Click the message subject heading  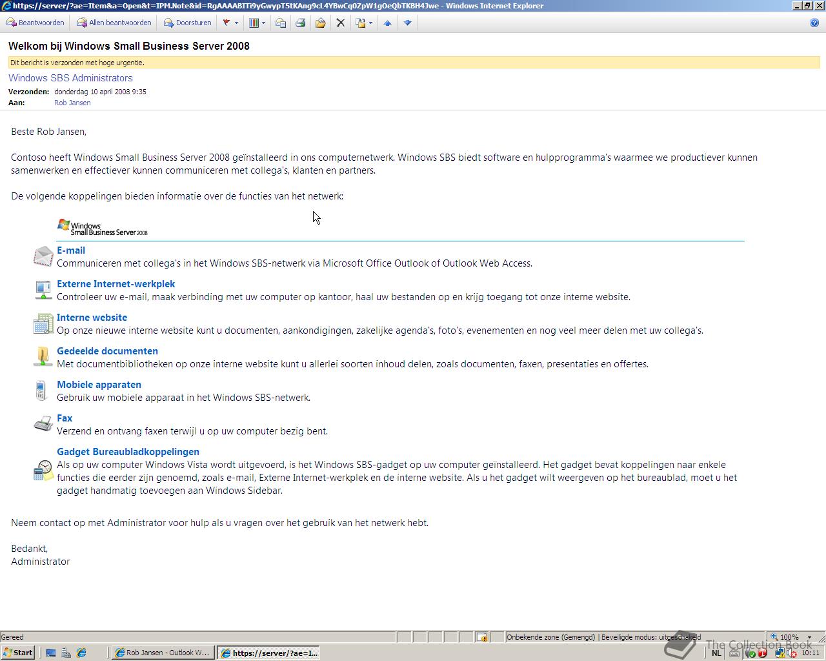click(x=129, y=46)
